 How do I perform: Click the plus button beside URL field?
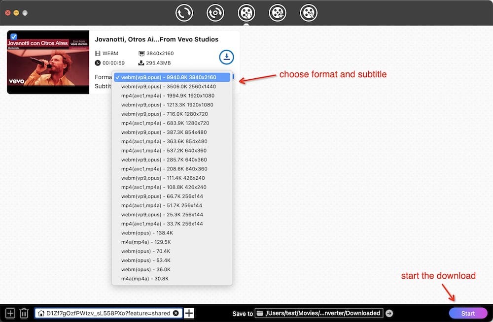coord(189,313)
